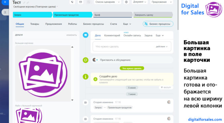The width and height of the screenshot is (224, 123).
Task: Expand the Еще tab menu in deal tabs
Action: click(x=127, y=24)
